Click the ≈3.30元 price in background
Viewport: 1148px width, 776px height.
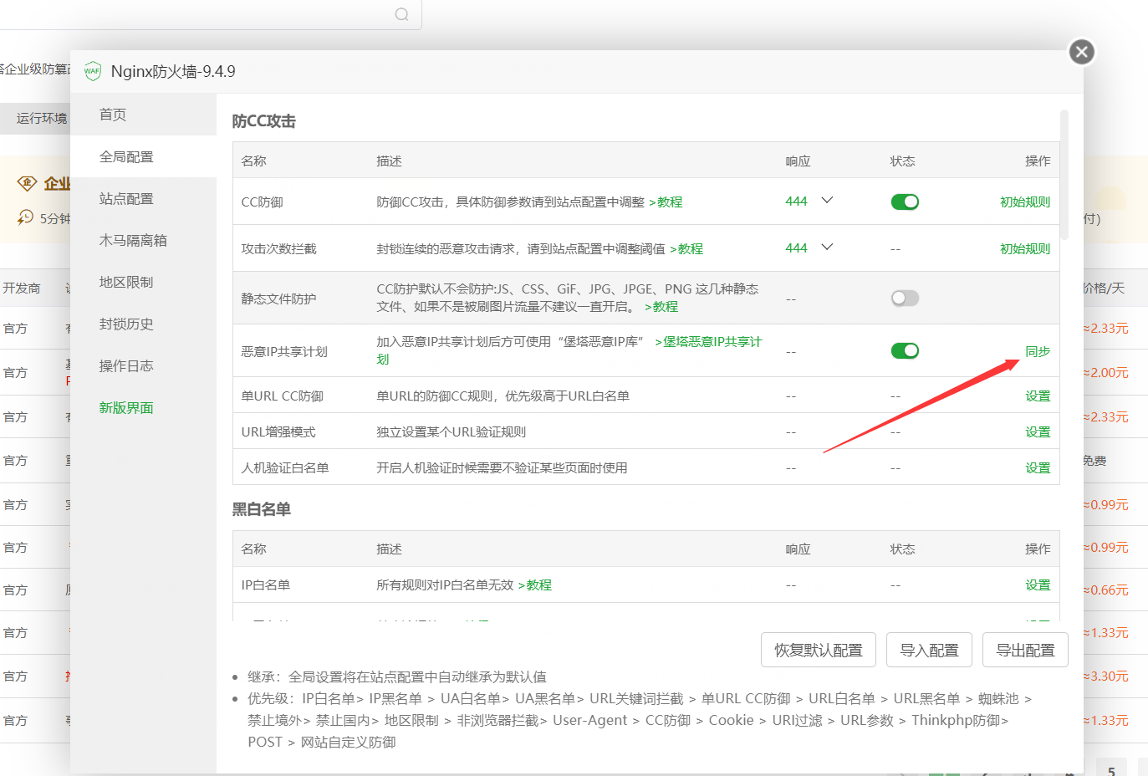click(x=1106, y=676)
